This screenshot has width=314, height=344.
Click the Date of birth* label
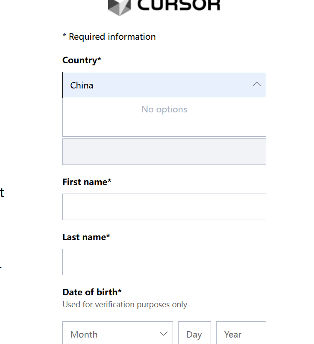[92, 292]
